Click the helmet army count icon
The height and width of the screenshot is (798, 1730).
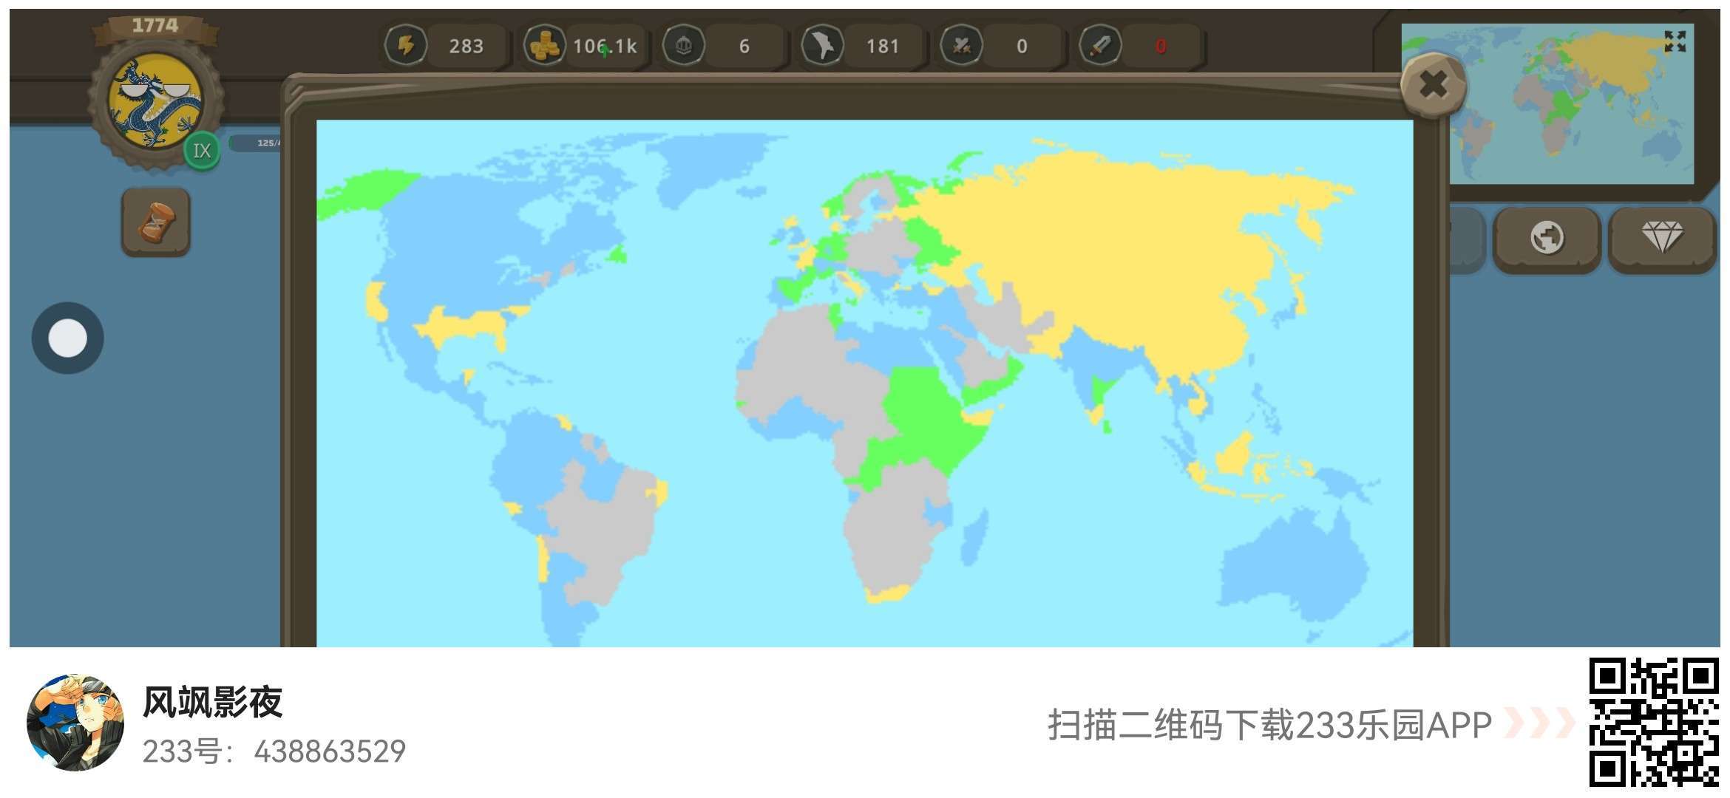point(683,46)
